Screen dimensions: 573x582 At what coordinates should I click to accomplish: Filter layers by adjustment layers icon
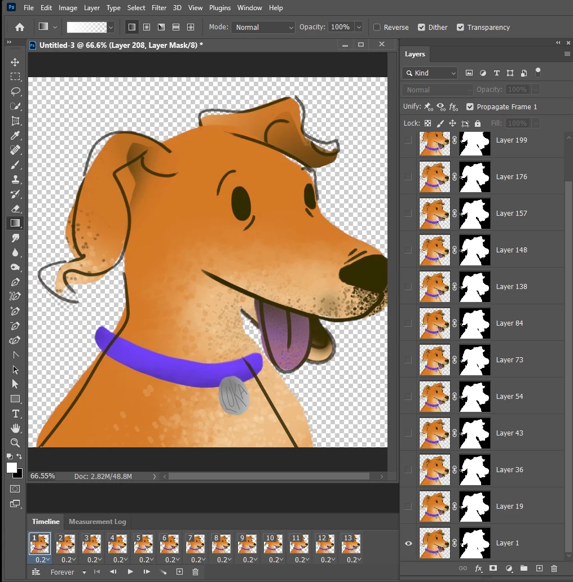tap(483, 73)
